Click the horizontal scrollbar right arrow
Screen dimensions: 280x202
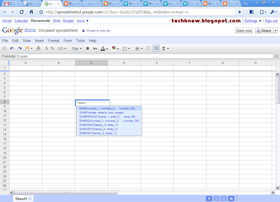click(273, 192)
